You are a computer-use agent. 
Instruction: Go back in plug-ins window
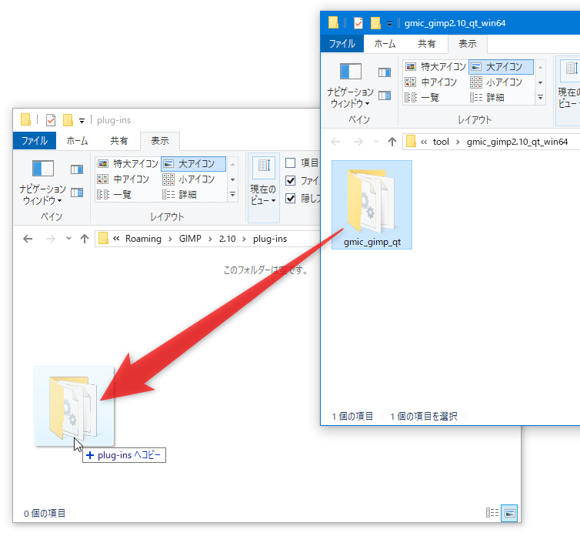(28, 239)
